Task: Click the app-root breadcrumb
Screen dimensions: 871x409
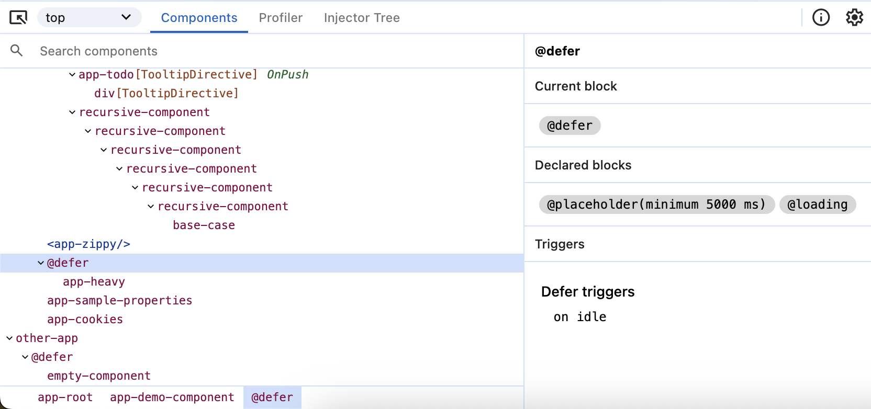Action: (65, 397)
